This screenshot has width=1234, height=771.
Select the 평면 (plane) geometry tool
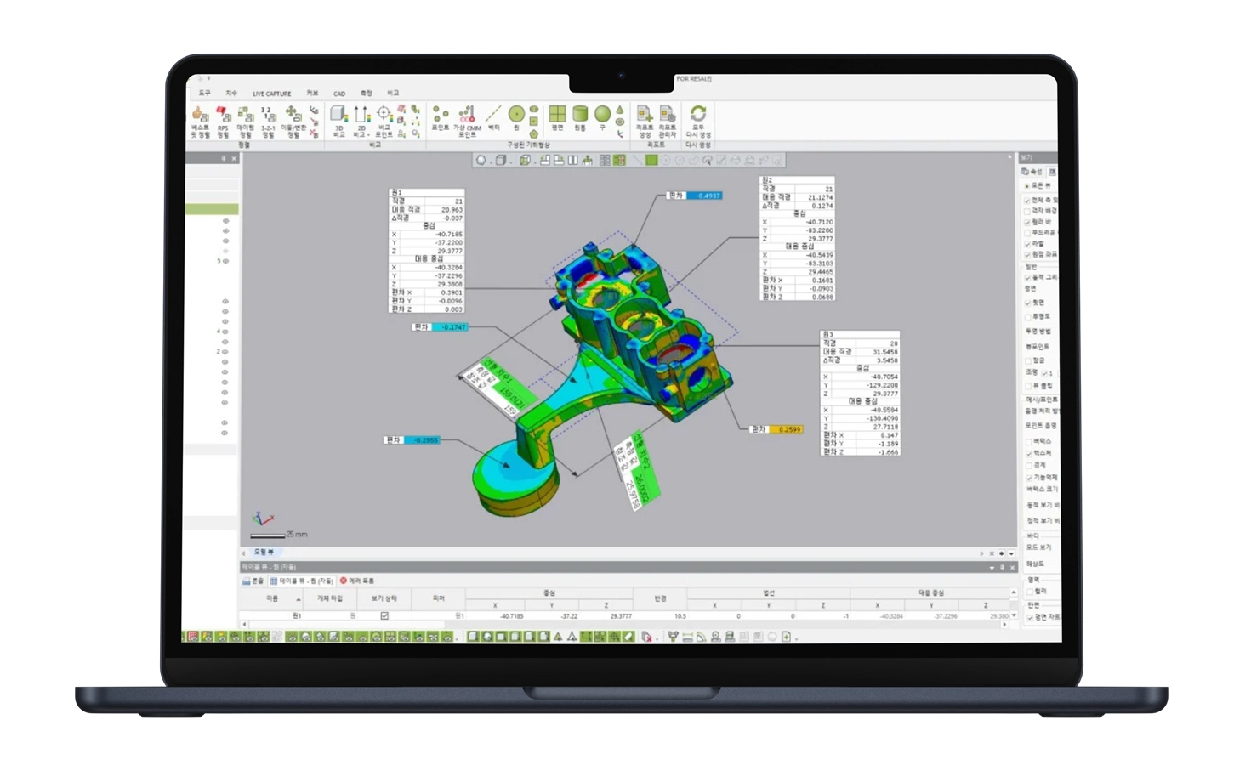[557, 116]
